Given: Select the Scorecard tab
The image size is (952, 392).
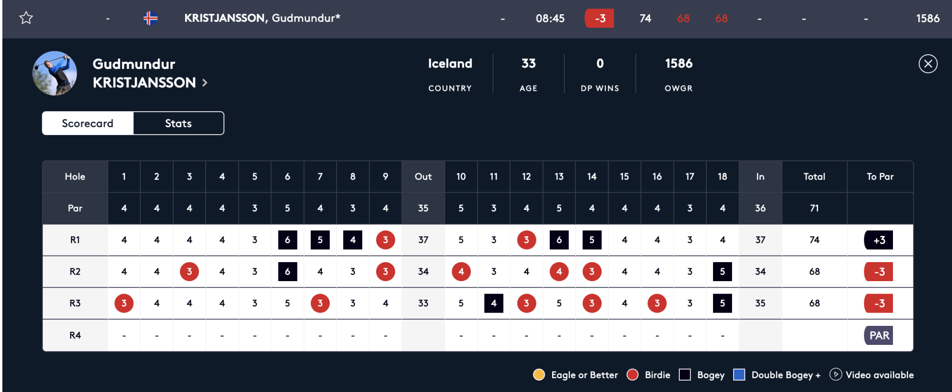Looking at the screenshot, I should (x=88, y=123).
